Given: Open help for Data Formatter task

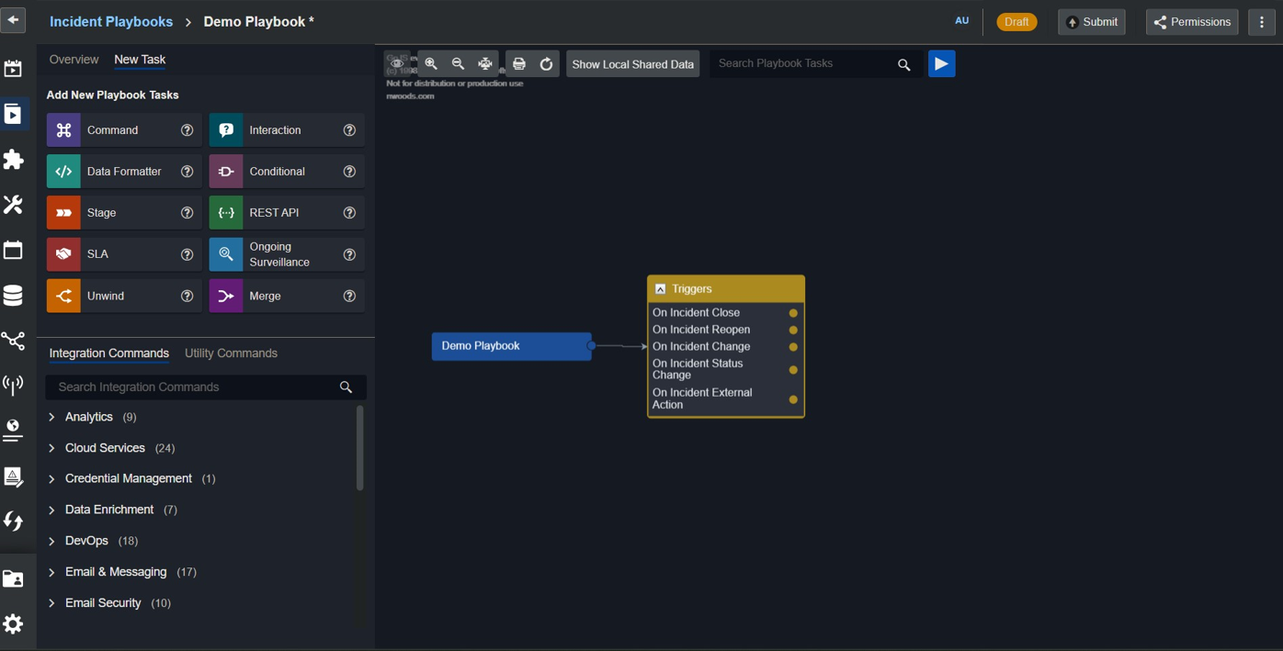Looking at the screenshot, I should point(187,172).
